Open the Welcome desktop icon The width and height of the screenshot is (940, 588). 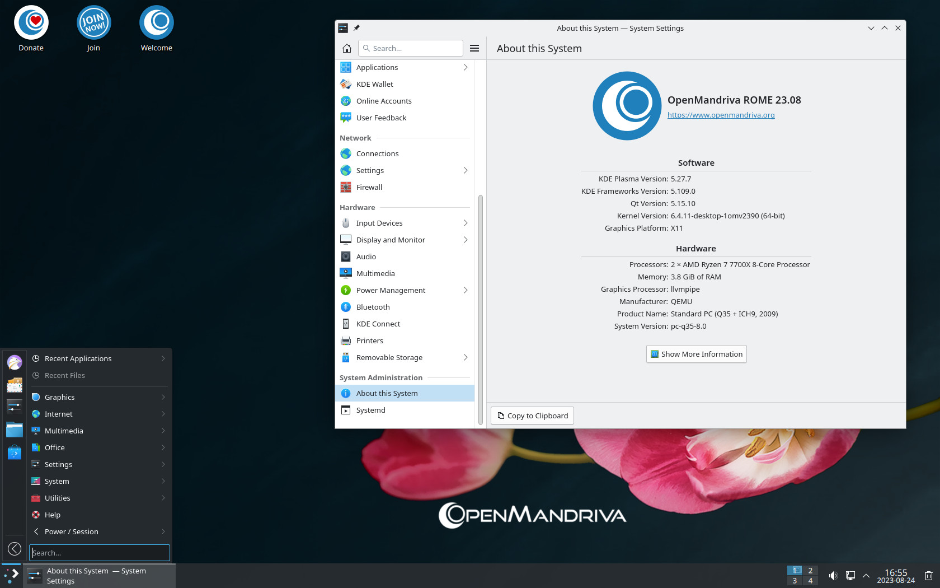(x=157, y=29)
